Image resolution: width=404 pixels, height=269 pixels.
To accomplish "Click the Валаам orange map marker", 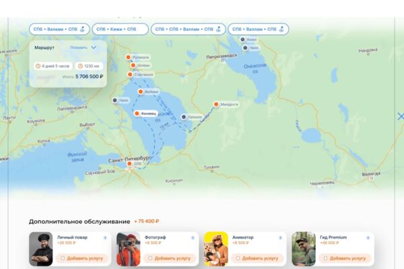I will [x=141, y=91].
